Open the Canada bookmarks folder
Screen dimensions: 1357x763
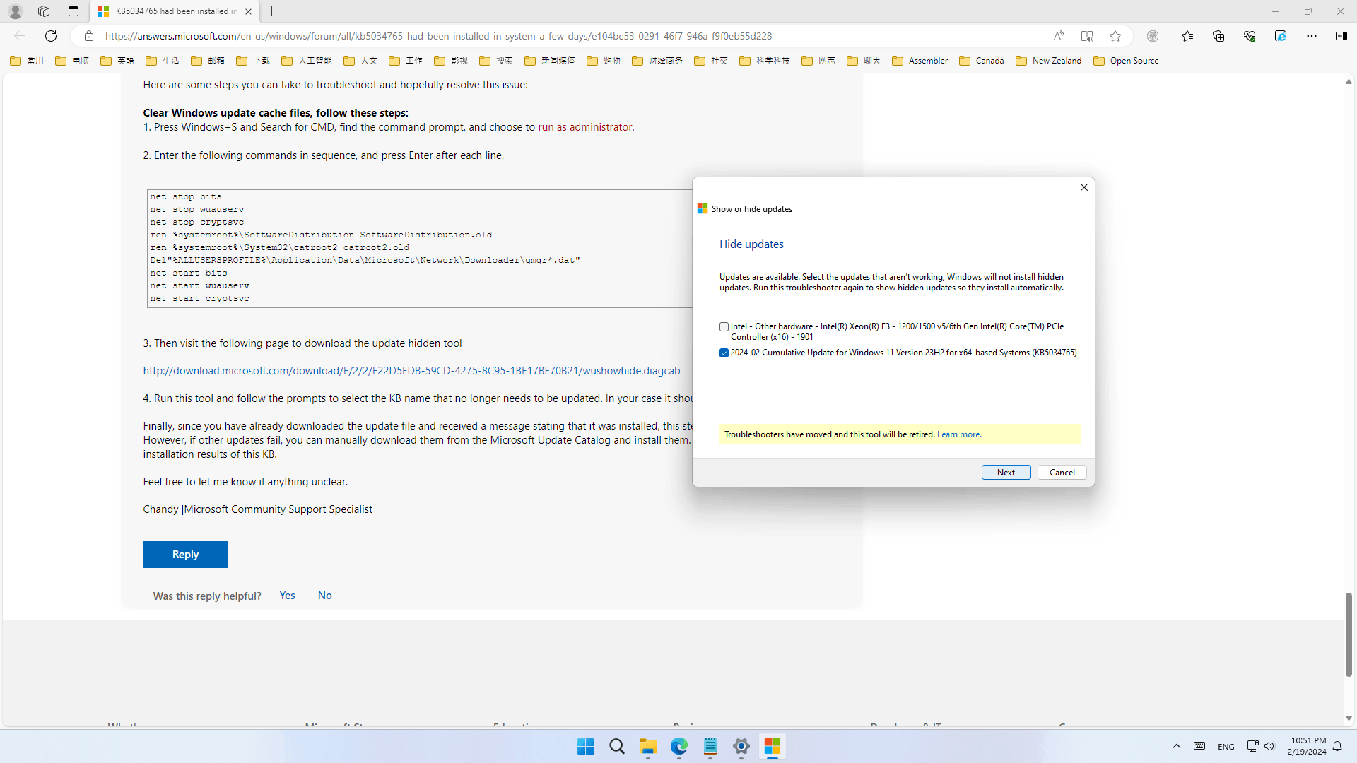981,61
